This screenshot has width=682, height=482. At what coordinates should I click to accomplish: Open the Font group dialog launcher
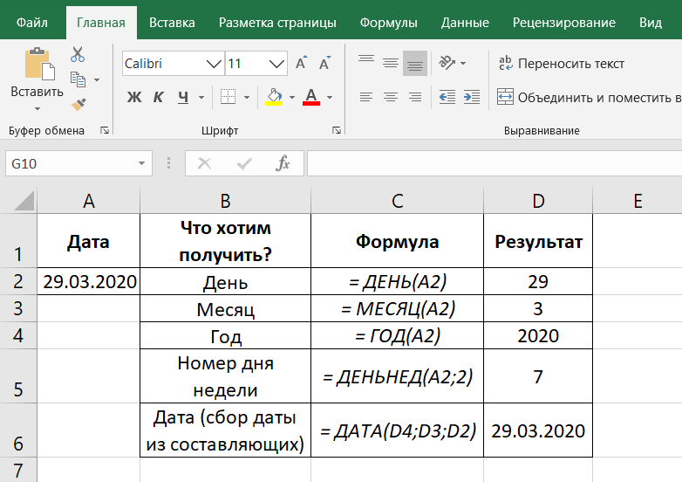(x=337, y=130)
